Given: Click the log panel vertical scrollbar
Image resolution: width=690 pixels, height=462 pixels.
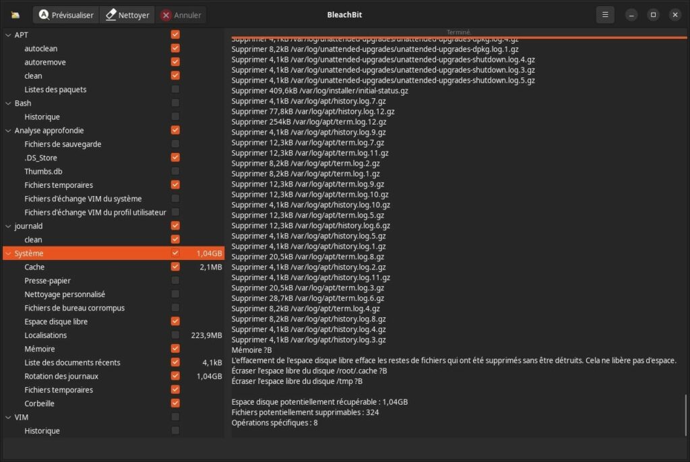Looking at the screenshot, I should (x=685, y=415).
